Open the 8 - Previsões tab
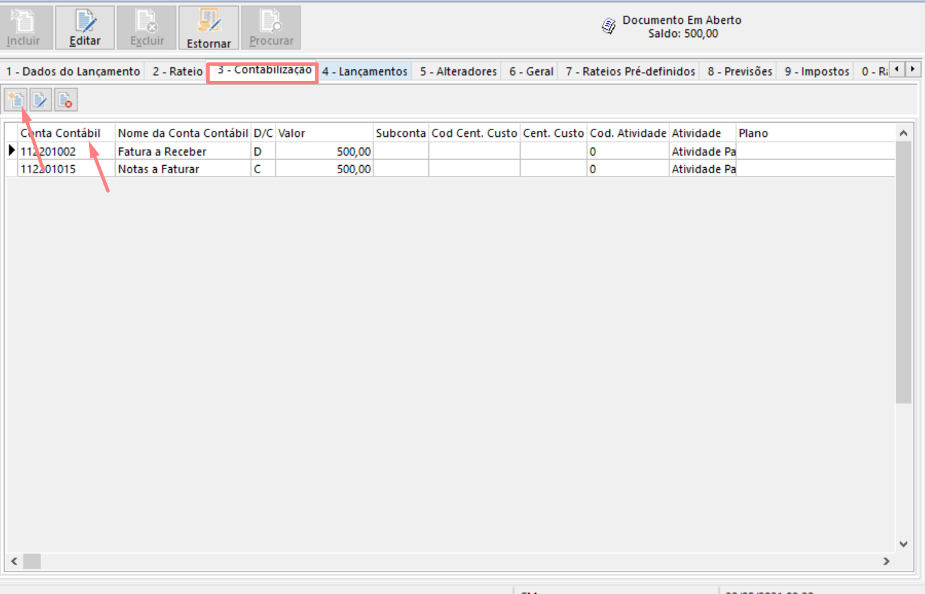The height and width of the screenshot is (594, 925). [740, 71]
